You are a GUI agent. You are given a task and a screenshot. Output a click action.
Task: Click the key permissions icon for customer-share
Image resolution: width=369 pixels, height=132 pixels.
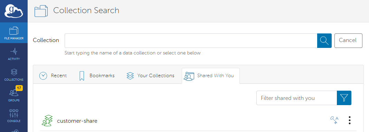[x=334, y=120]
